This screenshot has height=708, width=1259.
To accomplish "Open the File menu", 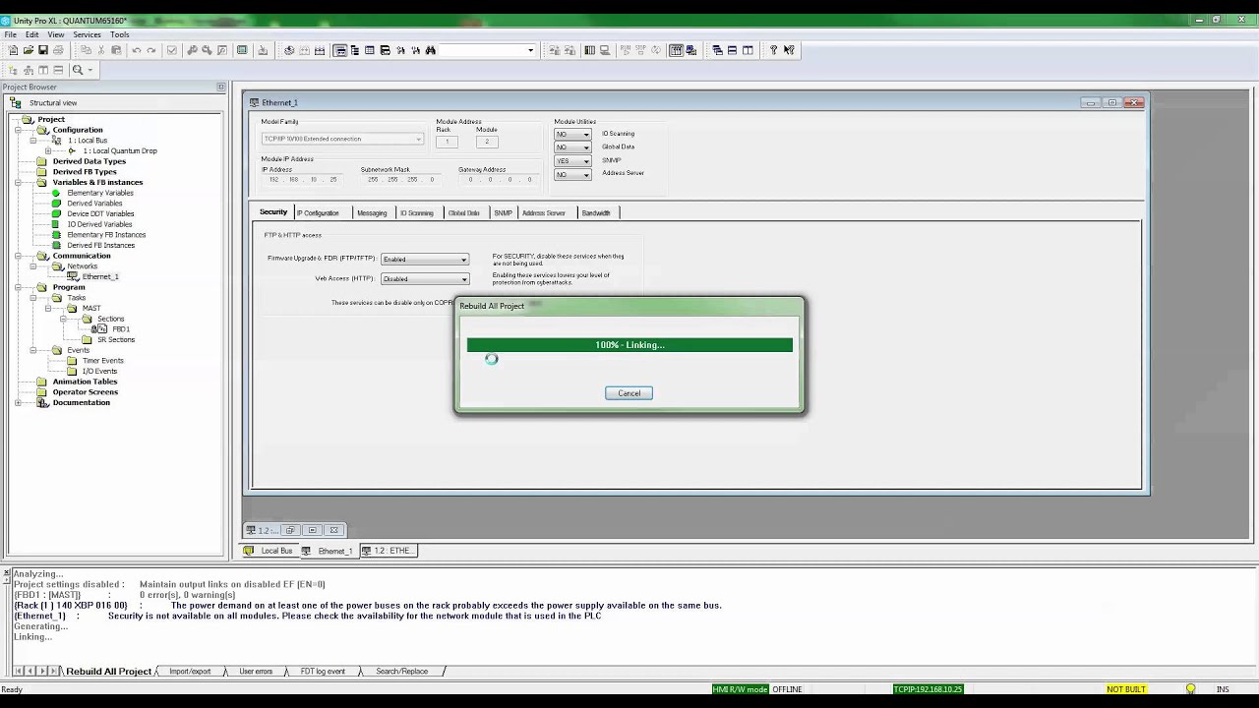I will pyautogui.click(x=11, y=34).
